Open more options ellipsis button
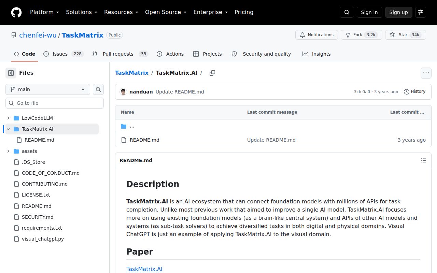Image resolution: width=437 pixels, height=273 pixels. click(426, 73)
